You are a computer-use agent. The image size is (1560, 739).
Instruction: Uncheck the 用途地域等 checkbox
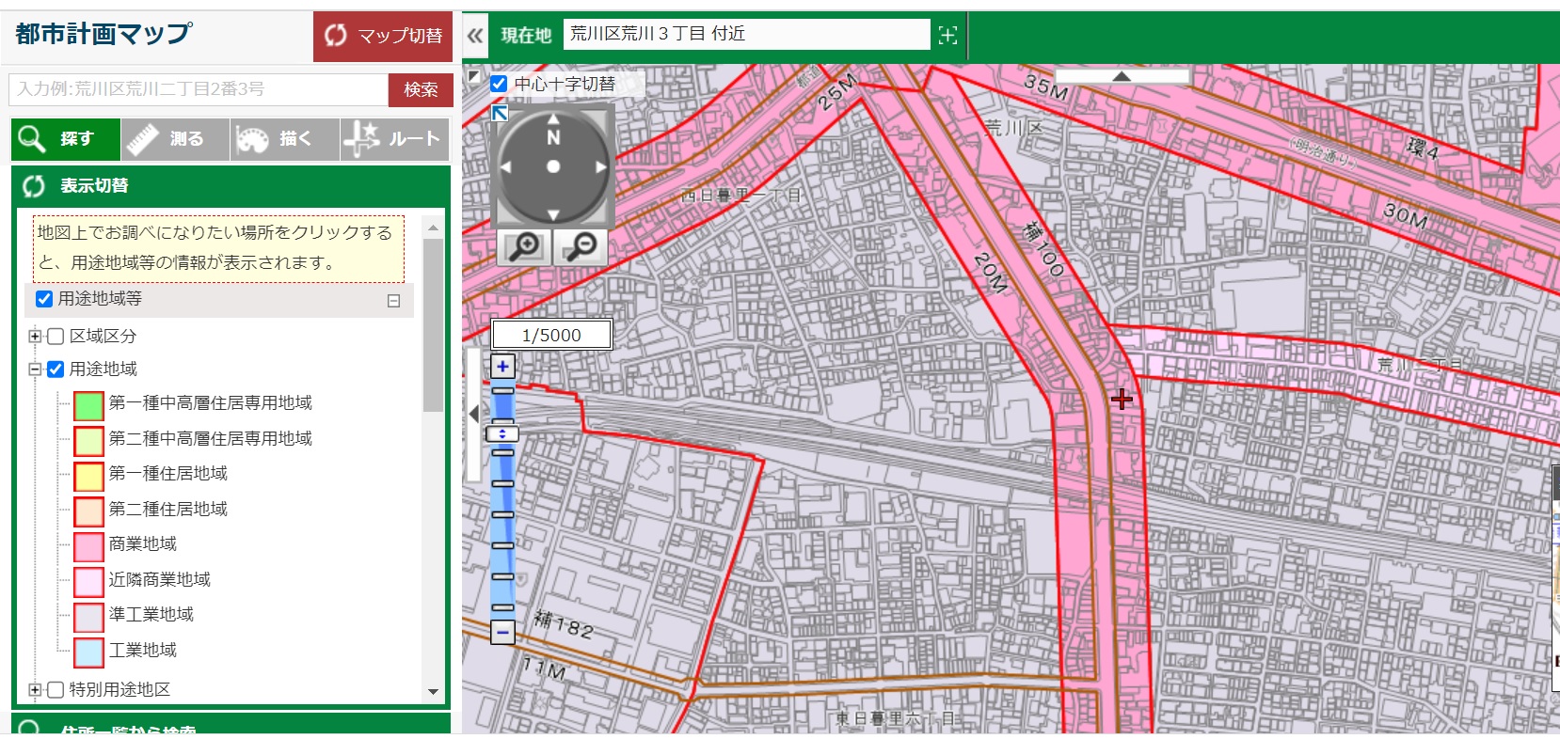coord(44,299)
